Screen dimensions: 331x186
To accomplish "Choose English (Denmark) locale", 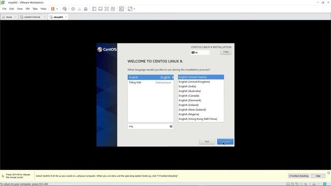I will tap(201, 100).
